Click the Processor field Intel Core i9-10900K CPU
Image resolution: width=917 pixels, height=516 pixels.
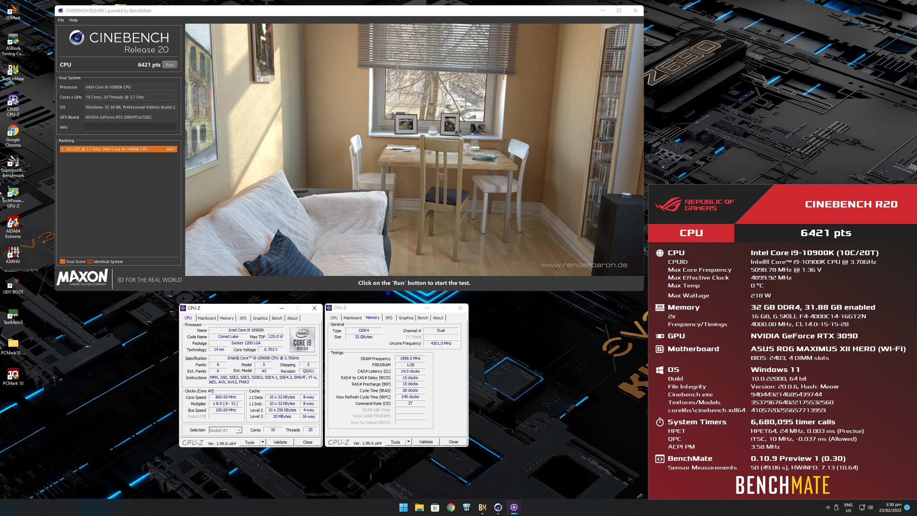(x=130, y=87)
